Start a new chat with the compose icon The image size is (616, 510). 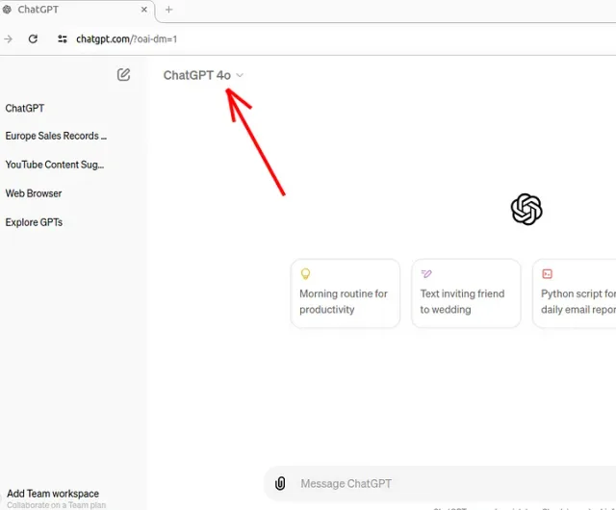123,75
